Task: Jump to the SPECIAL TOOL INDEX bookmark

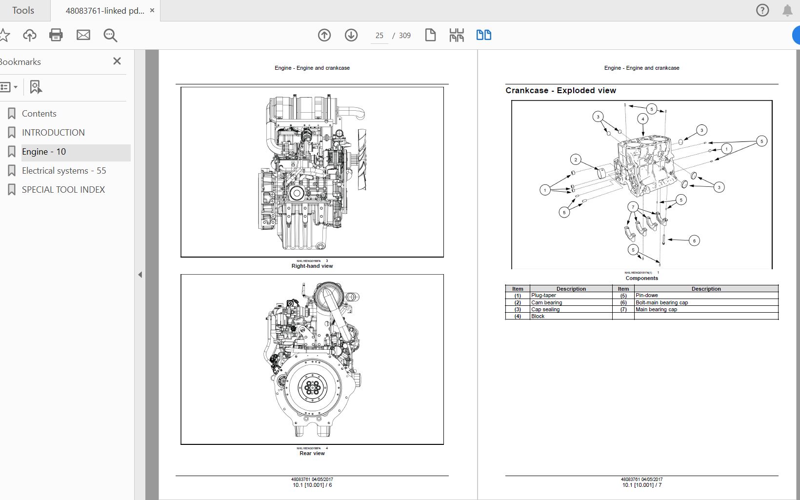Action: click(x=63, y=190)
